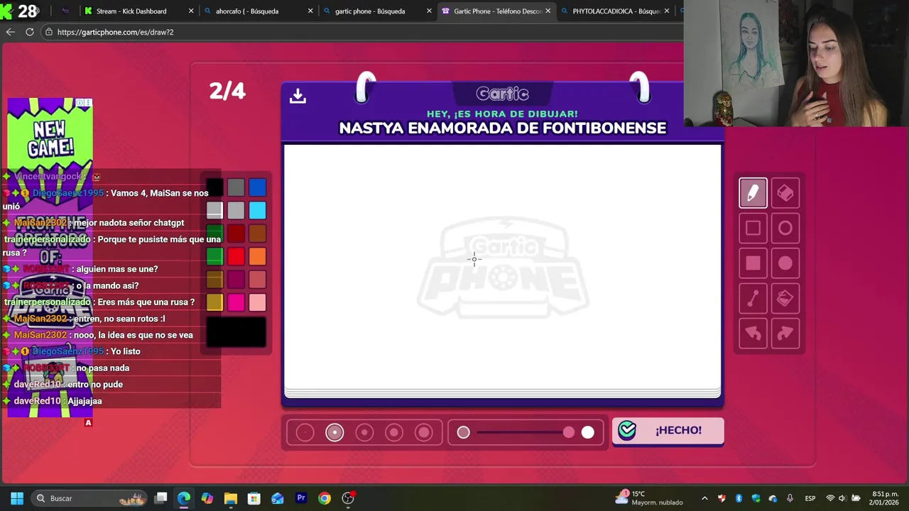The image size is (909, 511).
Task: Open the custom color picker box
Action: tap(236, 332)
